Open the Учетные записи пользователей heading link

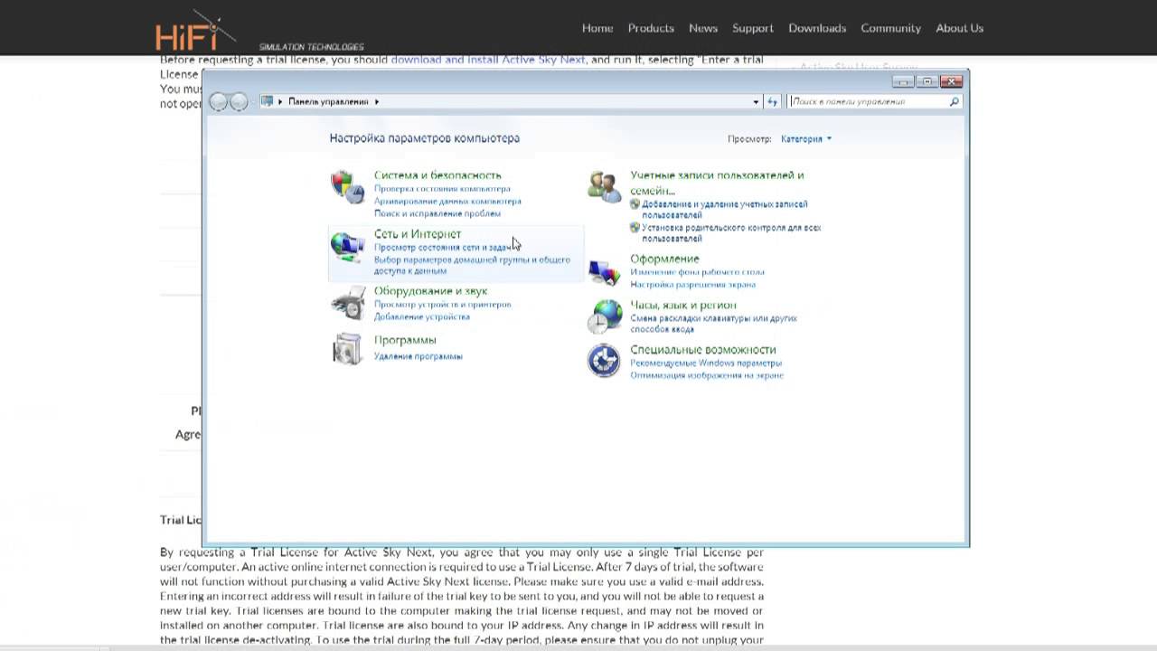coord(717,183)
